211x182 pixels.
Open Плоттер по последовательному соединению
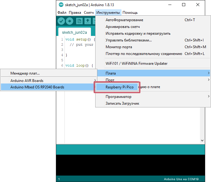point(153,54)
